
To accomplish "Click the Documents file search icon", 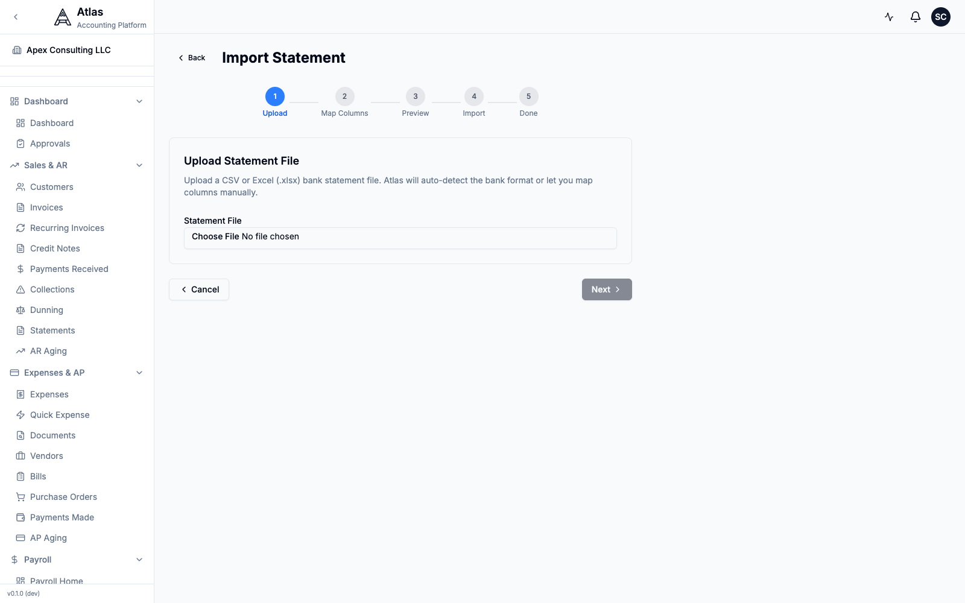I will click(x=21, y=435).
